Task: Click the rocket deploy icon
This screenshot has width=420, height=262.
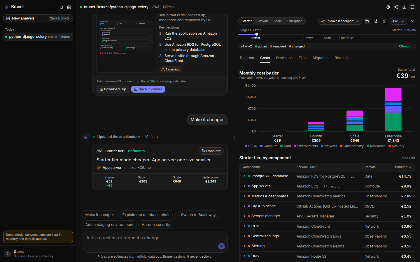Action: click(x=384, y=21)
